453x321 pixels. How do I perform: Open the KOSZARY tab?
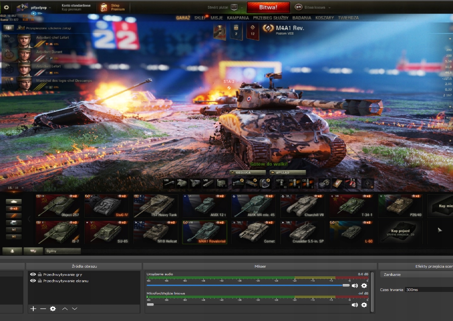click(325, 18)
